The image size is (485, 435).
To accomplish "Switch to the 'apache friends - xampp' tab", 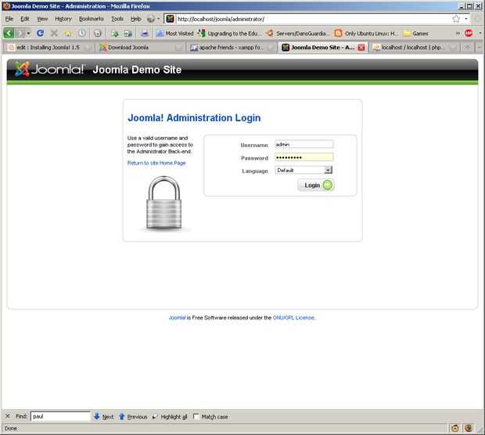I will click(x=232, y=48).
